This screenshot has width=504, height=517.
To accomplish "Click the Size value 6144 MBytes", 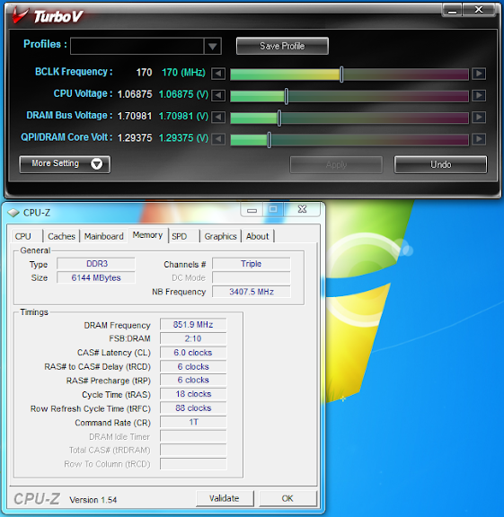I will tap(96, 277).
